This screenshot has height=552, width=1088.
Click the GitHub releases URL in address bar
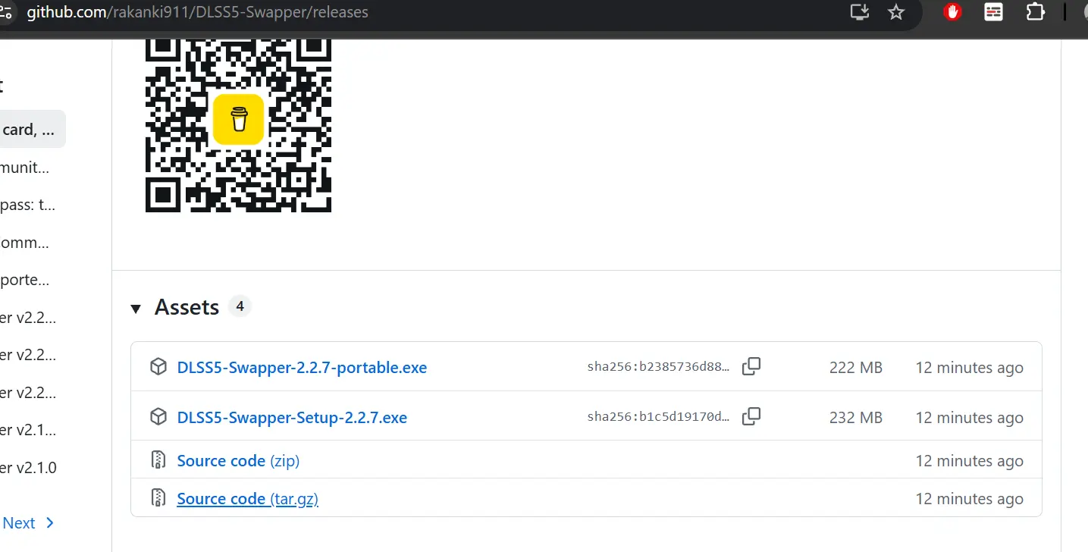(197, 13)
